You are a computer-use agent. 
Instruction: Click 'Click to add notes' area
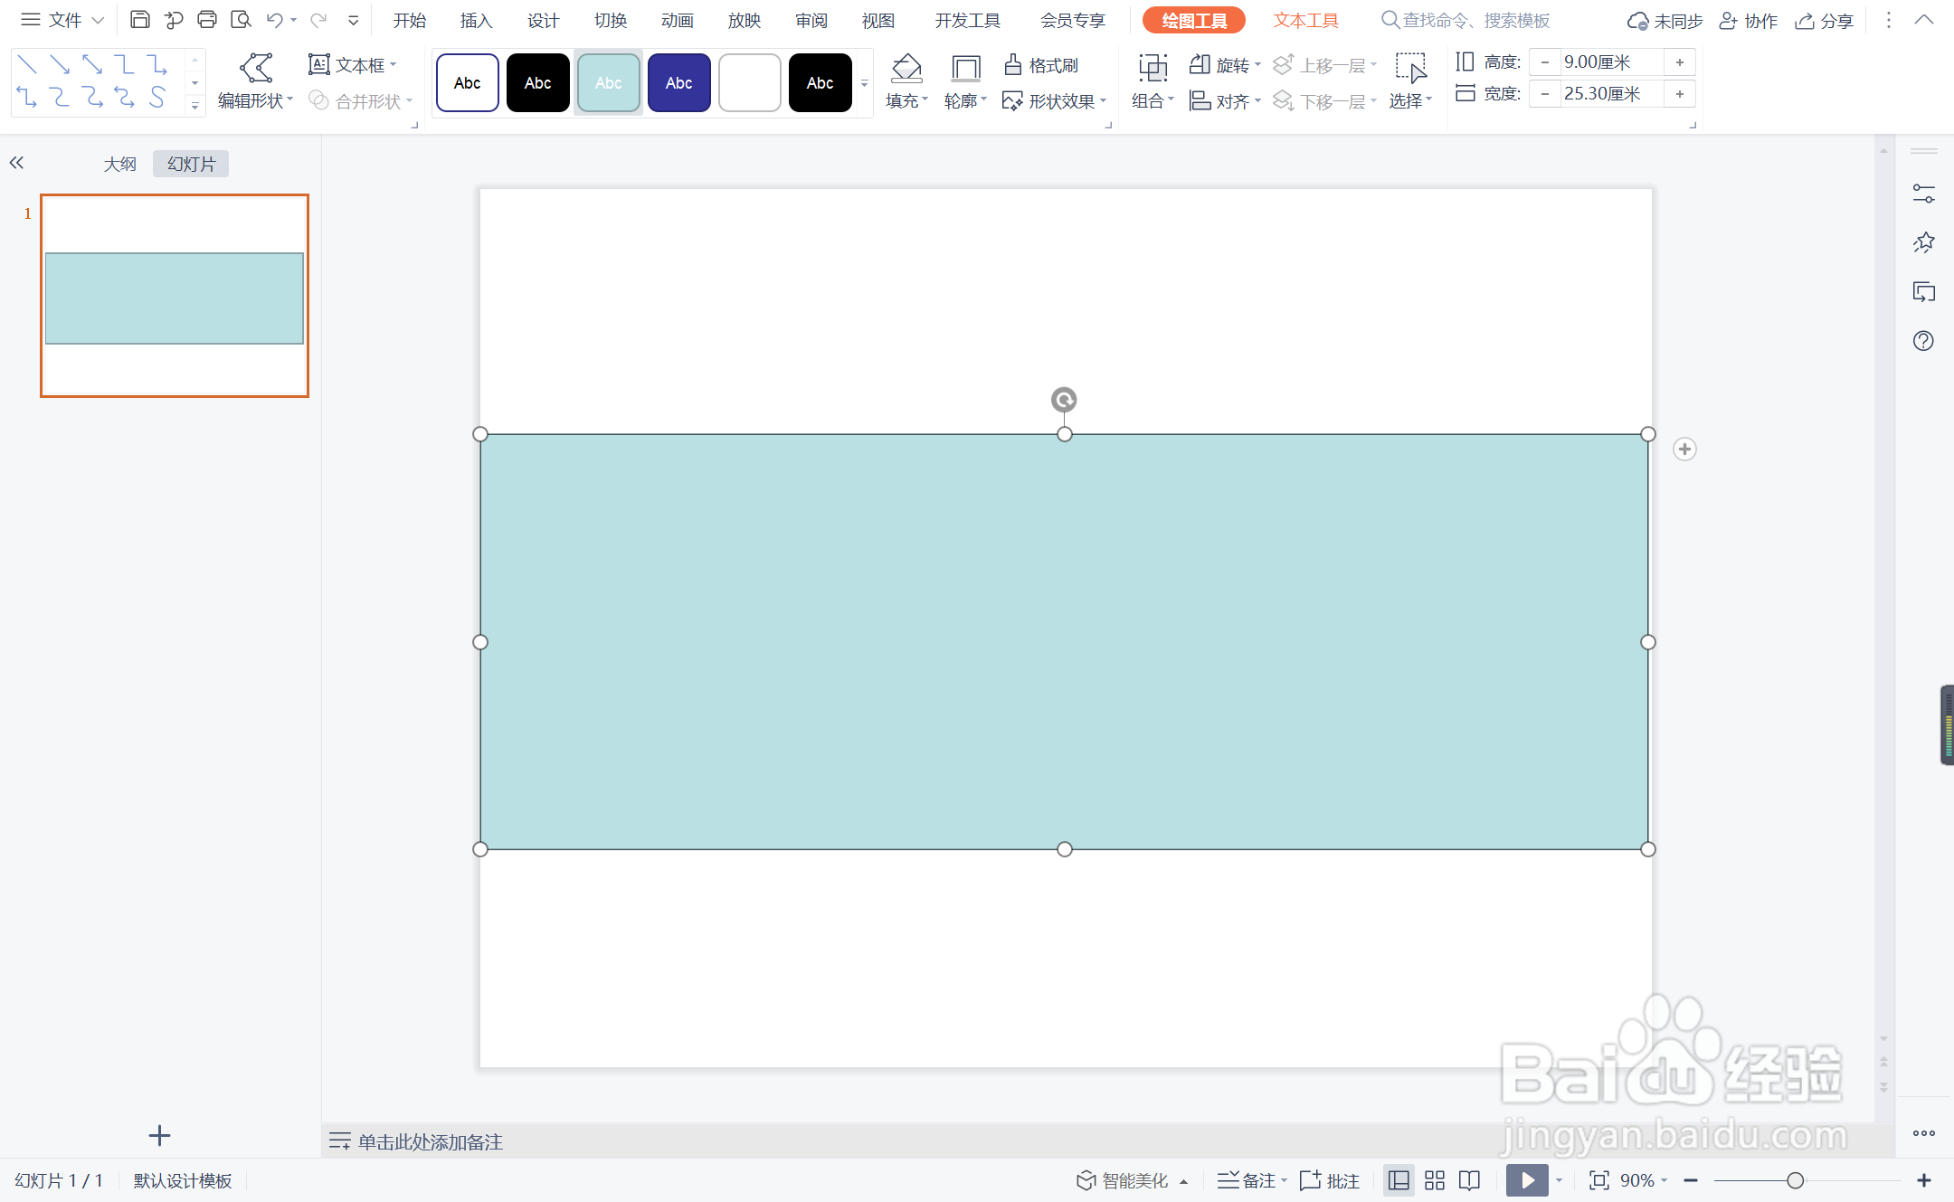pyautogui.click(x=431, y=1141)
